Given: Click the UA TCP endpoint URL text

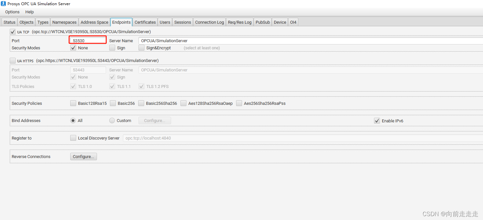Looking at the screenshot, I should tap(91, 31).
